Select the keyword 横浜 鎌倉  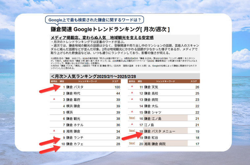click(x=73, y=106)
